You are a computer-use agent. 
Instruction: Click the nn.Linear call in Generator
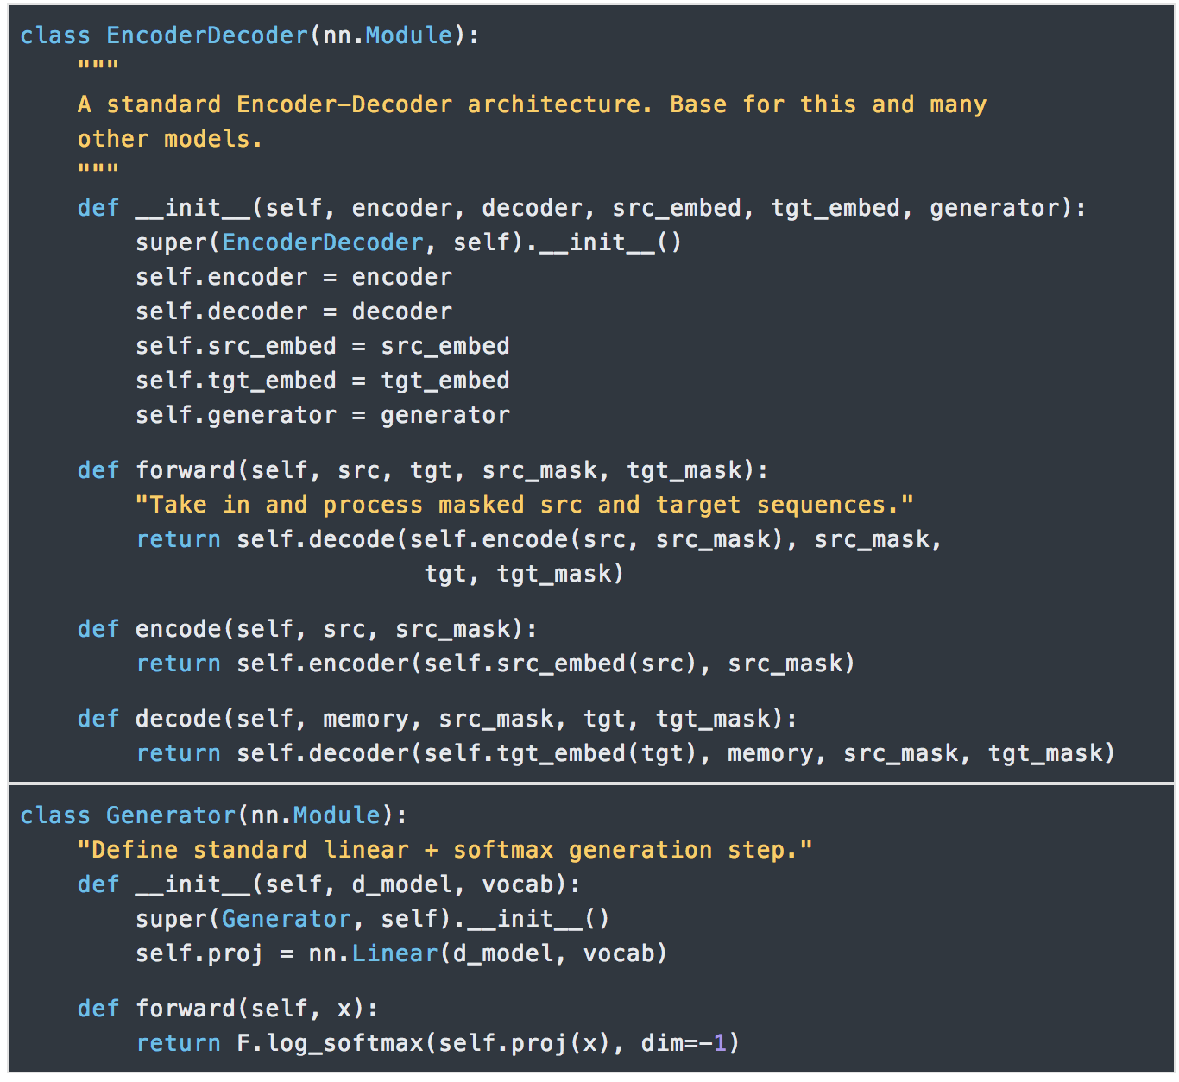374,953
